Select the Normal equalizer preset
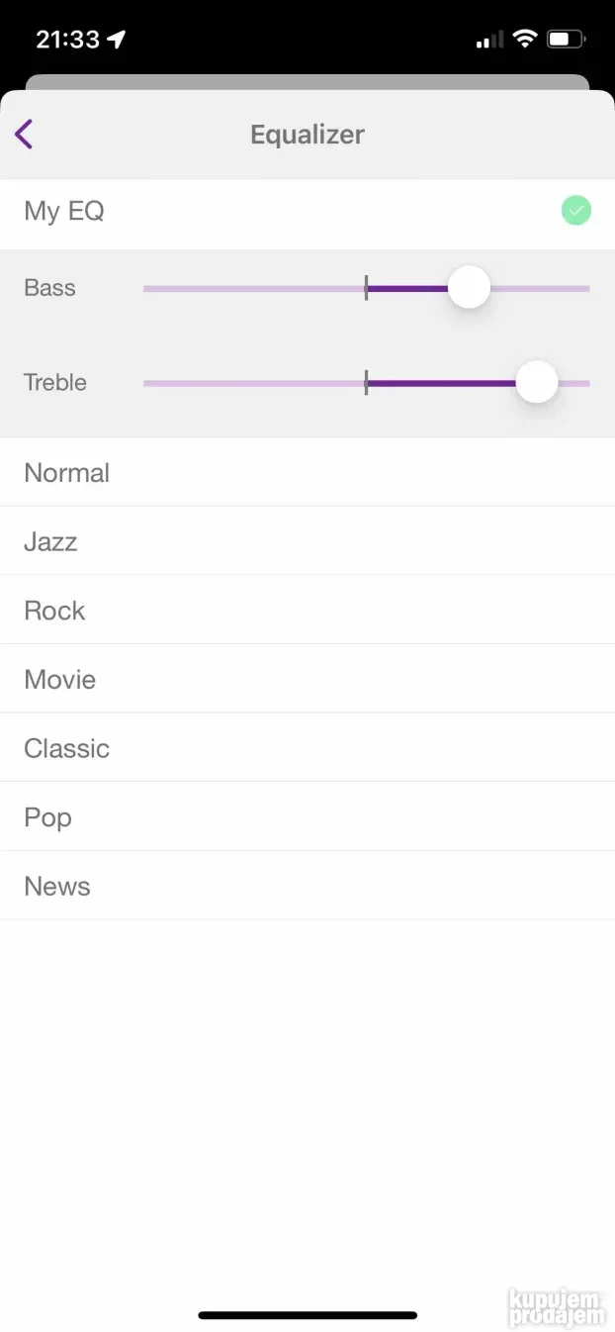This screenshot has width=615, height=1332. coord(307,472)
